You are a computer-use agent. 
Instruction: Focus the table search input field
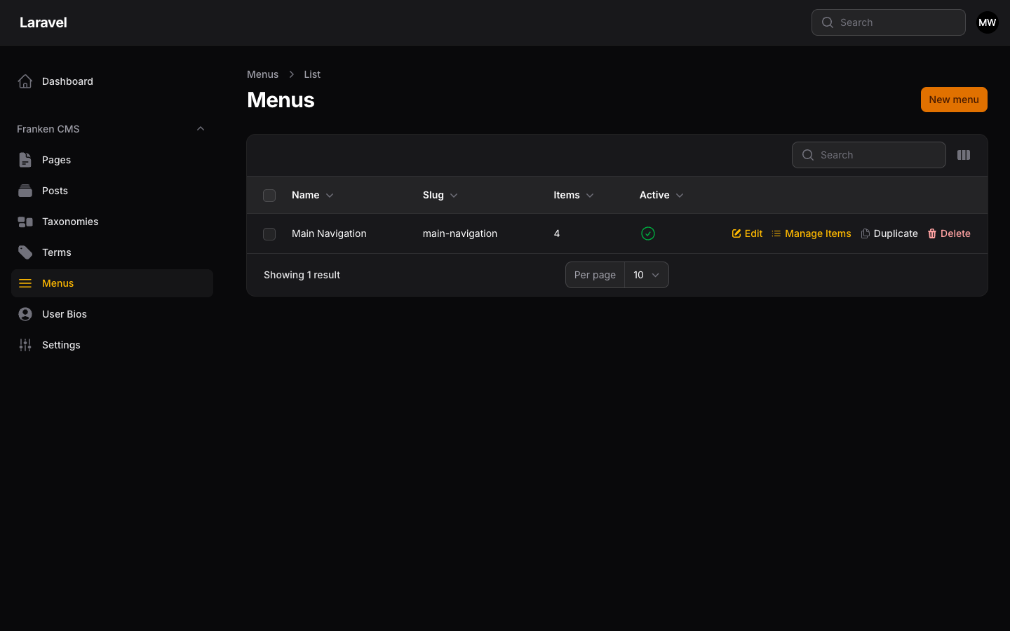870,155
